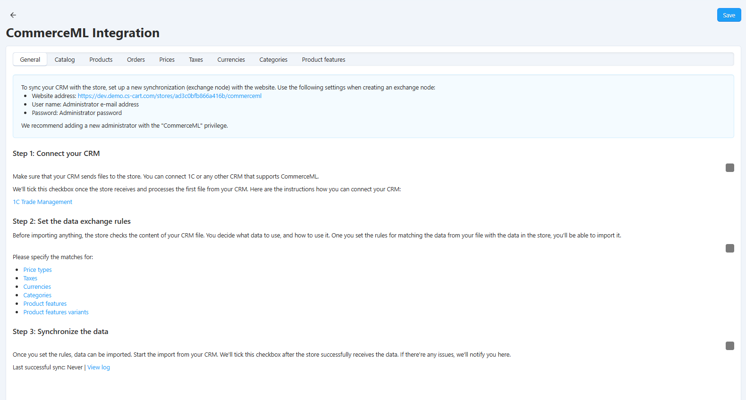Click 'User name: Administrator e-mail address' text

pyautogui.click(x=85, y=105)
